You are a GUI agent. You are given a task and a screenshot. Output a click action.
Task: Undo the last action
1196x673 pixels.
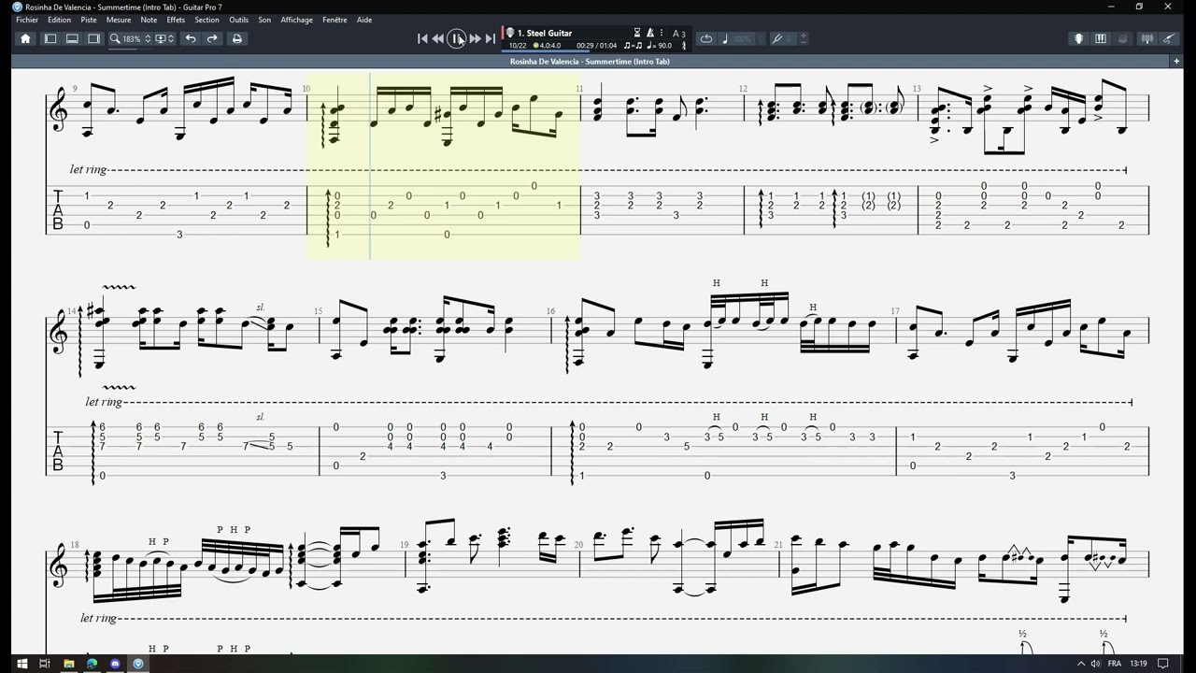[191, 38]
